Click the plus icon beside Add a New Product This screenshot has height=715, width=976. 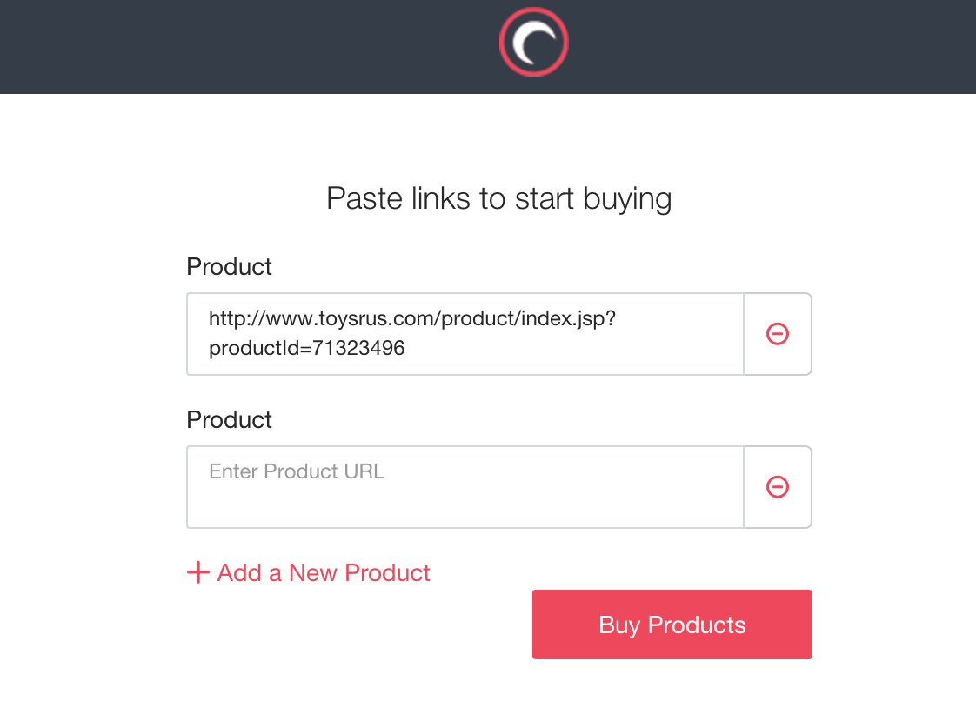pyautogui.click(x=198, y=572)
